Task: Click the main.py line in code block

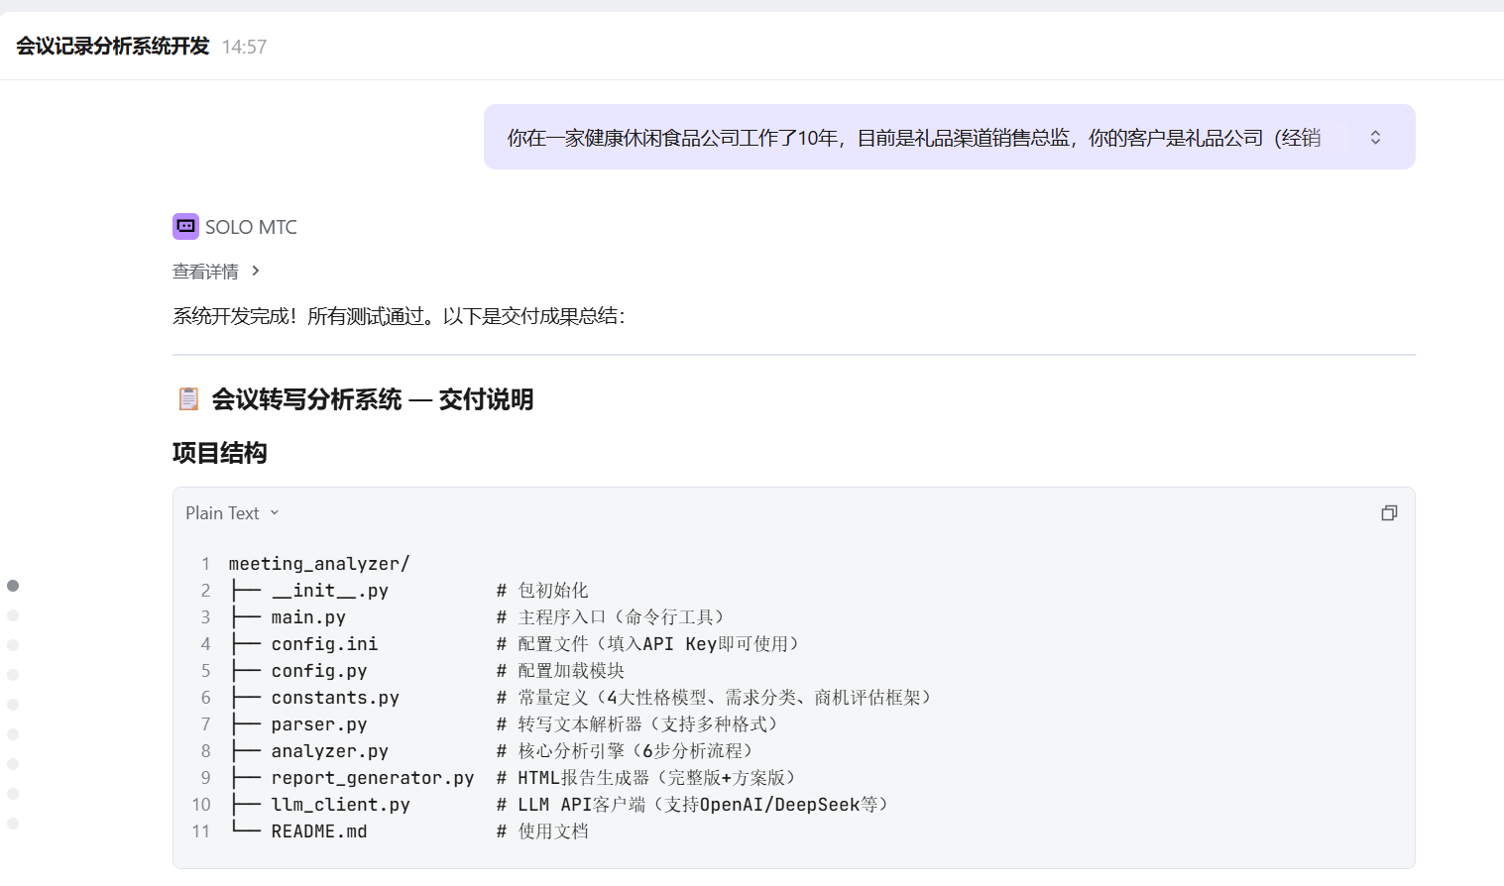Action: click(x=308, y=617)
